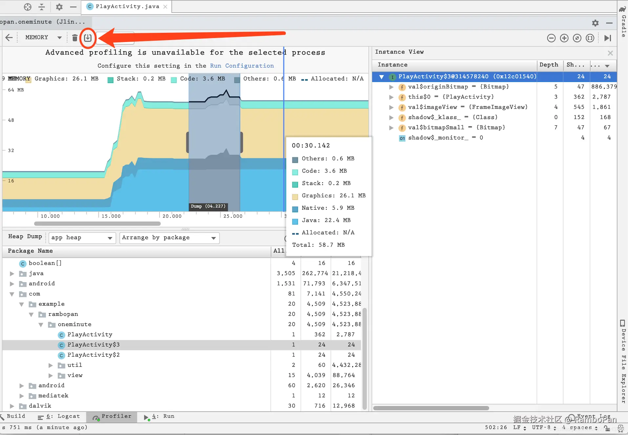Expand the val$bitmapSmall field
628x435 pixels.
(391, 128)
